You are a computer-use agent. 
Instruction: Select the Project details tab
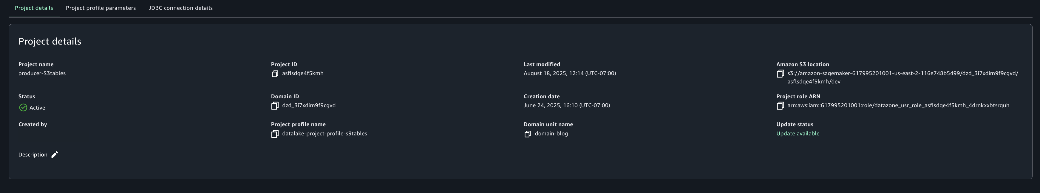(34, 8)
